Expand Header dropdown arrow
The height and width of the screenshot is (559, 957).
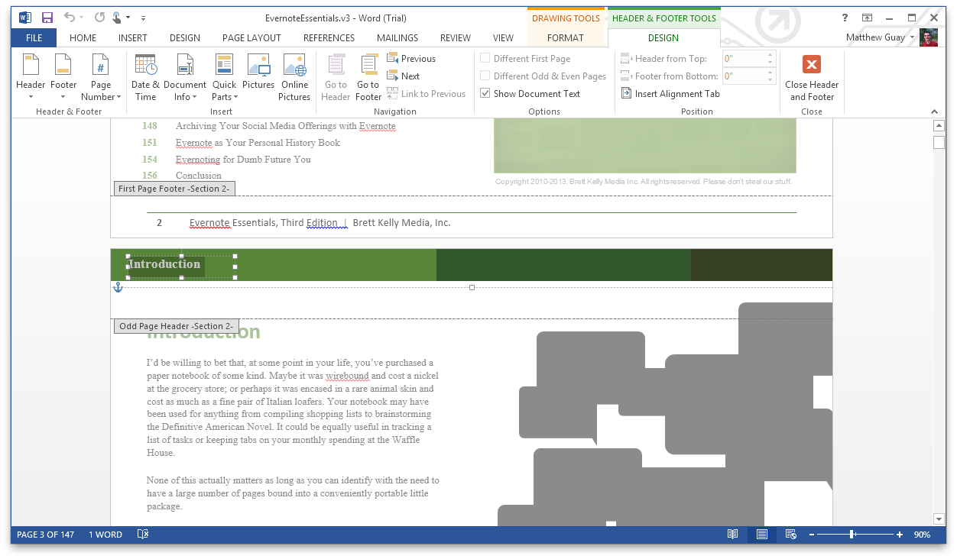click(x=31, y=97)
